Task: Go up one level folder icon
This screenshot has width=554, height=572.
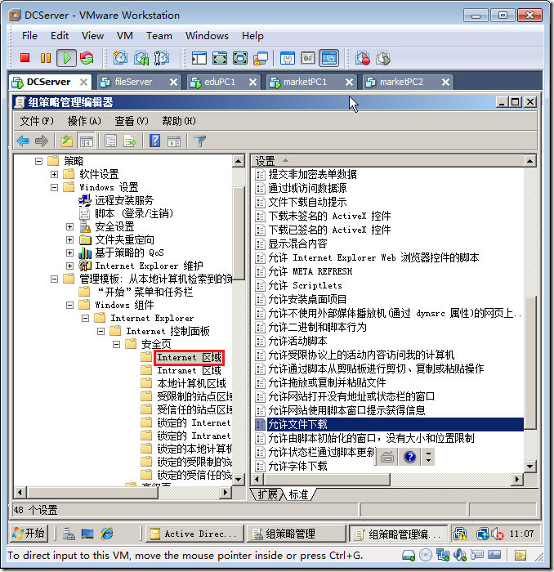Action: pos(67,141)
